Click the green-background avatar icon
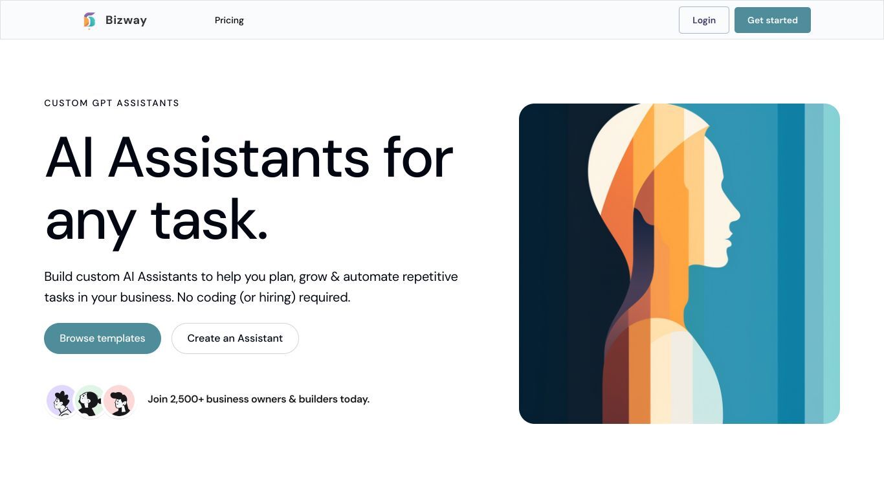Screen dimensions: 884x497 [91, 401]
